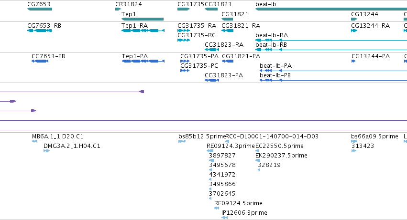Click transcript CG31735-RA
The height and width of the screenshot is (220, 407).
[x=197, y=26]
